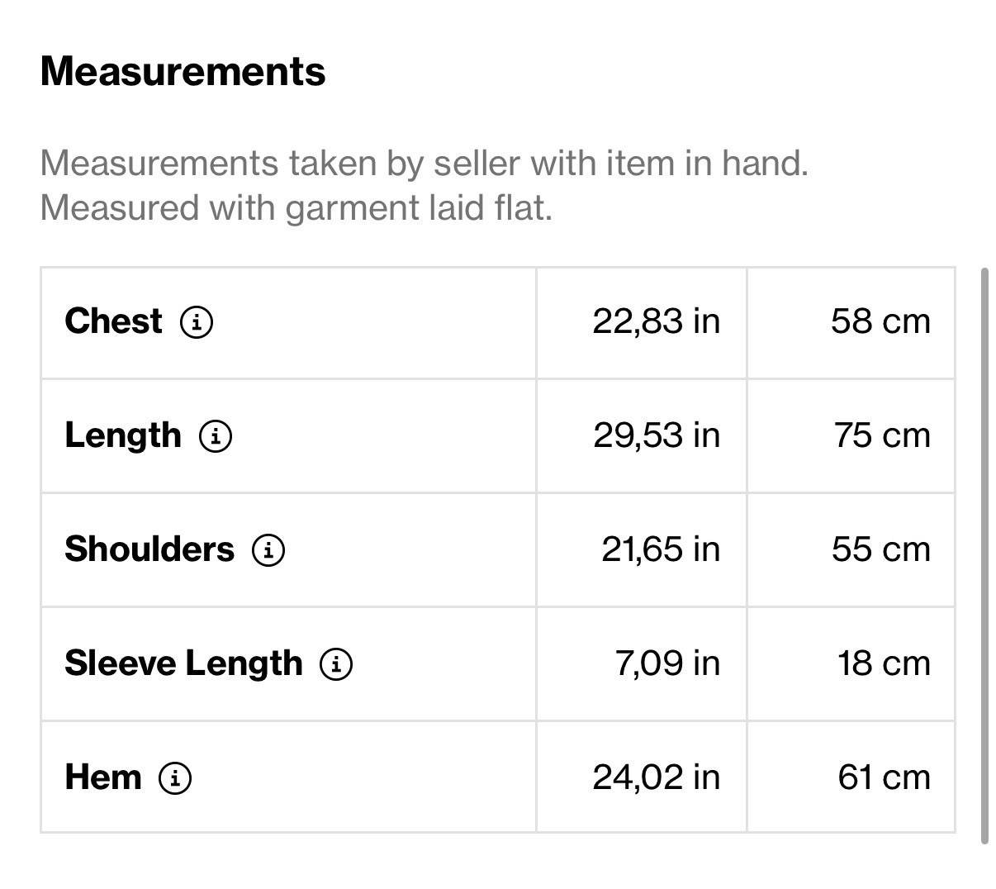996x889 pixels.
Task: Open the Sleeve Length info icon
Action: pos(336,663)
